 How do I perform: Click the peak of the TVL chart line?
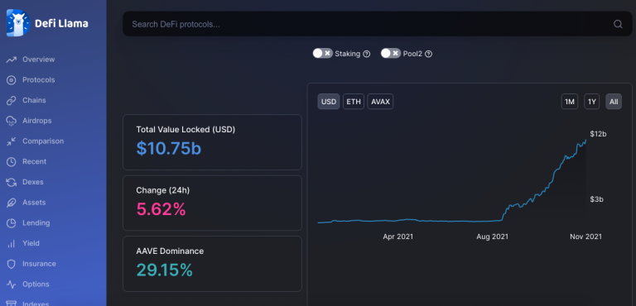pos(585,141)
